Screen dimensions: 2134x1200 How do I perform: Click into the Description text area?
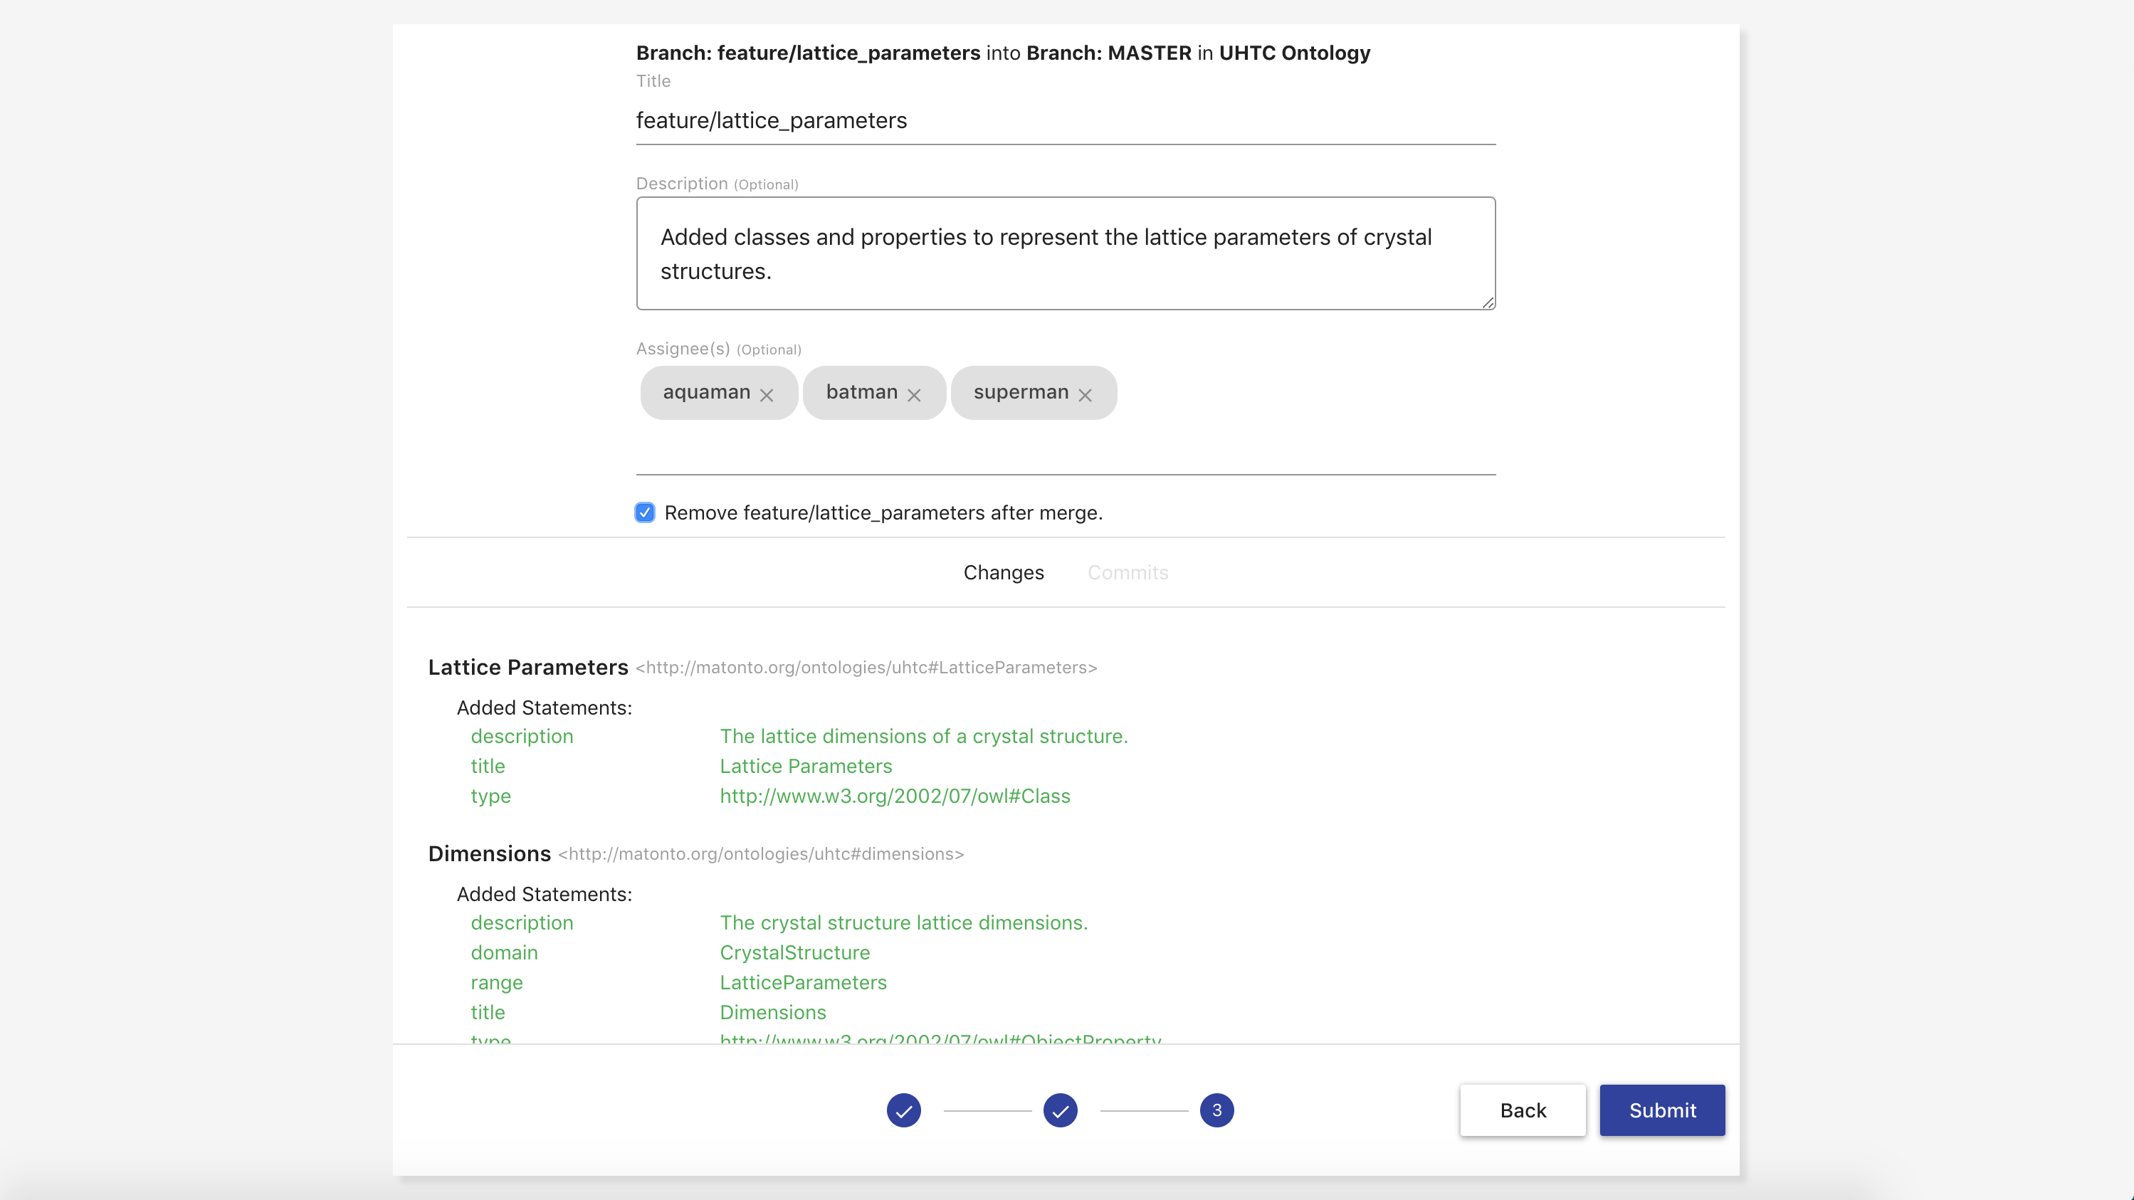pos(1066,253)
